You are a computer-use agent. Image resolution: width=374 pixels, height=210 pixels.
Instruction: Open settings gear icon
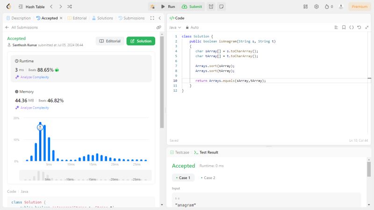tap(316, 7)
